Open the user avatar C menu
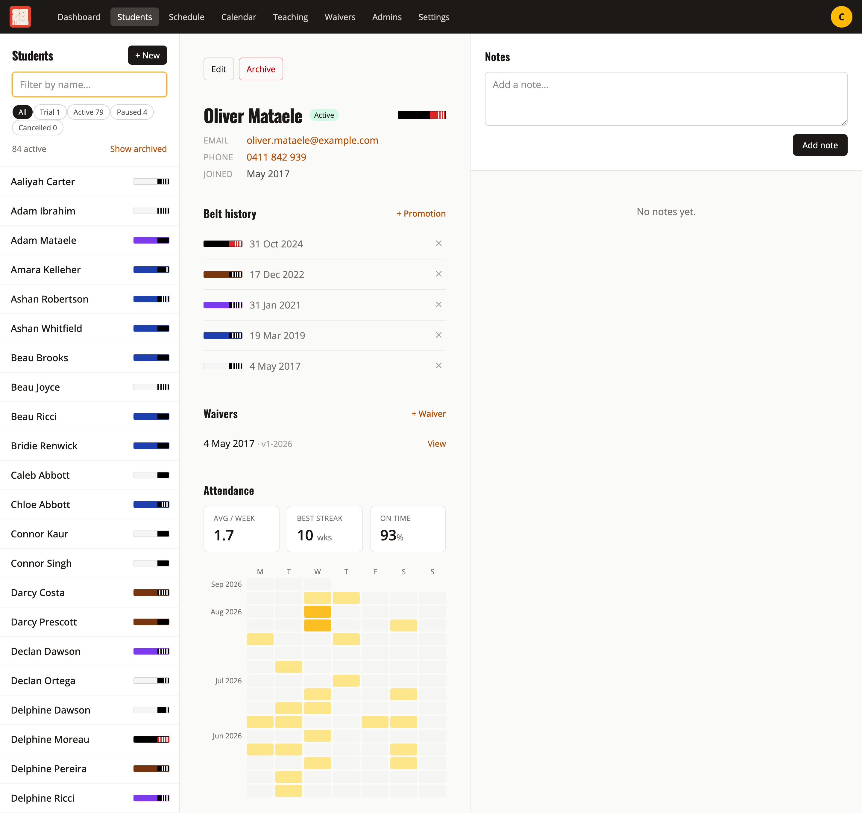This screenshot has height=813, width=862. (841, 17)
